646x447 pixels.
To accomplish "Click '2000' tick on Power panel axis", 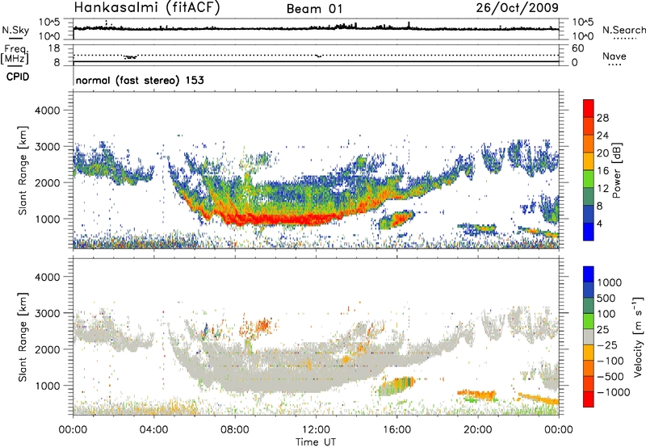I will [47, 182].
